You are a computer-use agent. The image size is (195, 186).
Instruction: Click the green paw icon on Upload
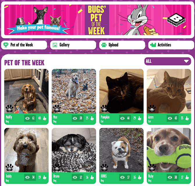pyautogui.click(x=104, y=45)
